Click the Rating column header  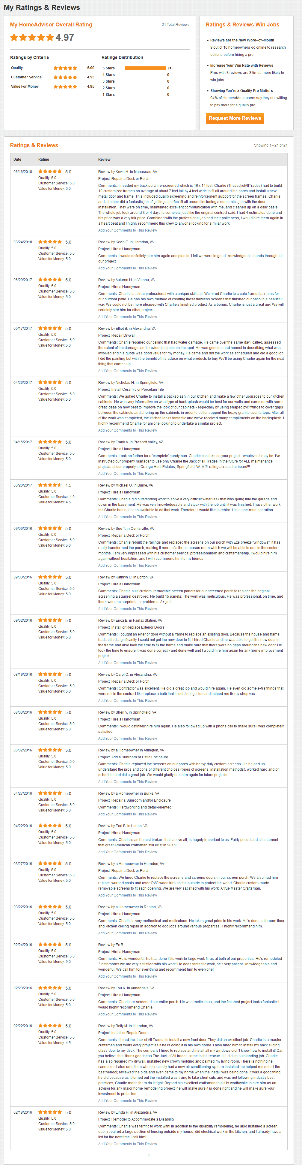tap(44, 160)
